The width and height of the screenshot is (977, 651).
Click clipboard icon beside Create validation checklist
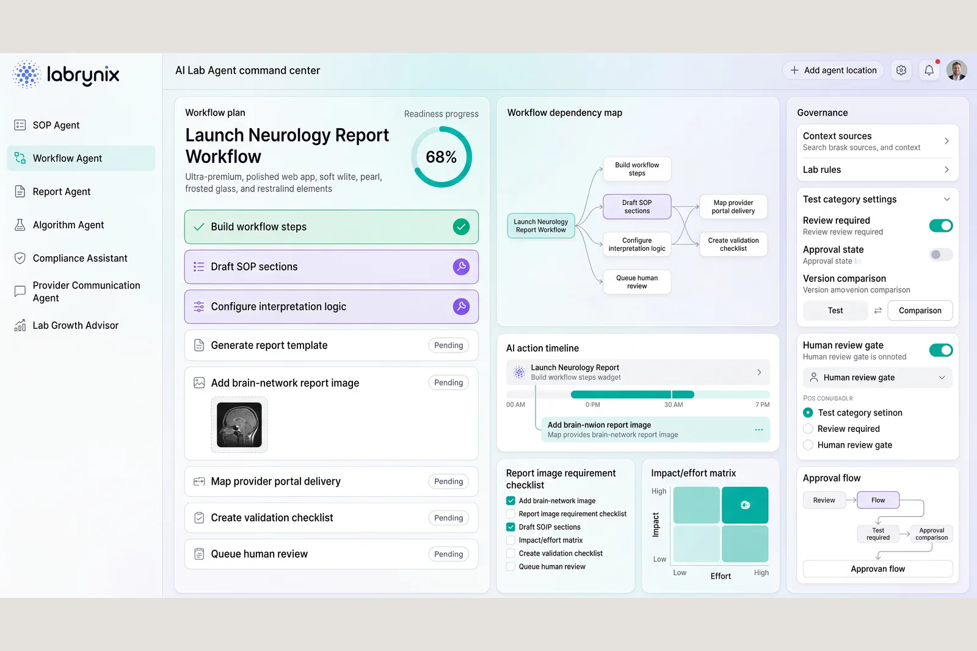pos(199,517)
